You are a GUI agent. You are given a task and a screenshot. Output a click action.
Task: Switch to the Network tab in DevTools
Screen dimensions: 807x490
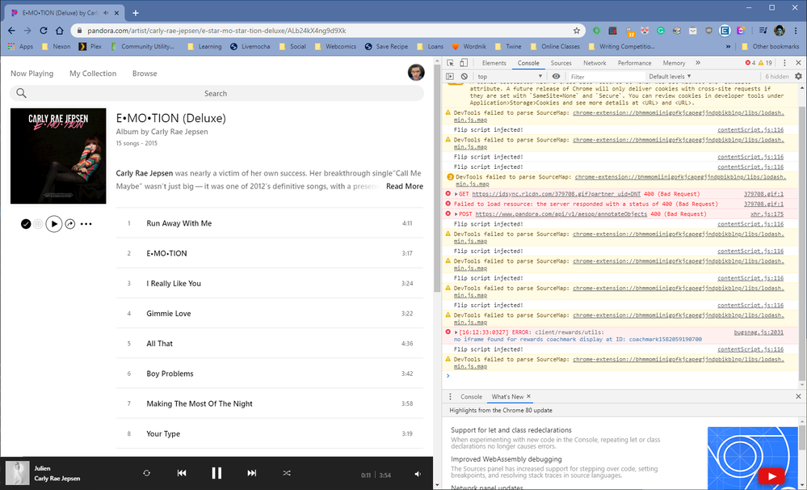click(595, 63)
